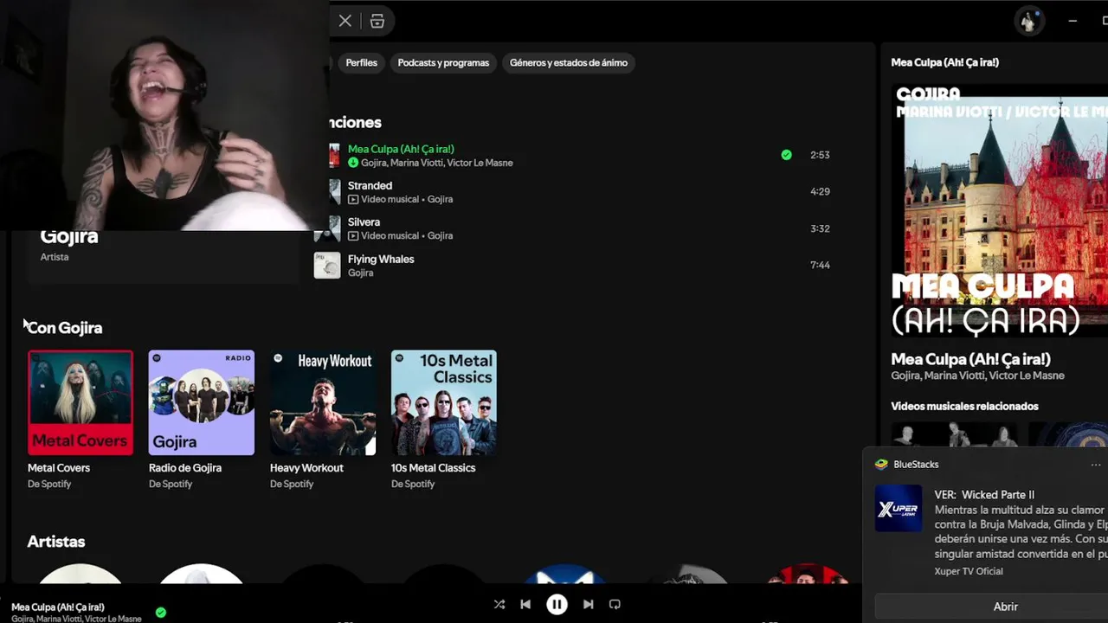Click the artist names in bottom bar
1108x623 pixels.
76,619
